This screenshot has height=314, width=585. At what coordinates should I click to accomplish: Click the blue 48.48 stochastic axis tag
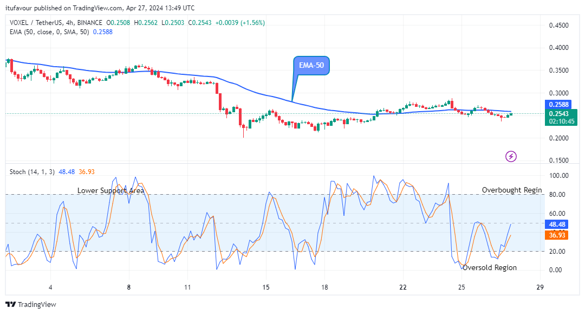[557, 225]
